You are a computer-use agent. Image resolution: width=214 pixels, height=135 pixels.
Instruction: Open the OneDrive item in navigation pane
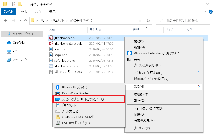pyautogui.click(x=19, y=42)
